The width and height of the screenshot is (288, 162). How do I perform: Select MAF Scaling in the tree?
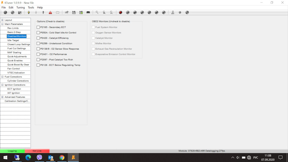pos(14,52)
